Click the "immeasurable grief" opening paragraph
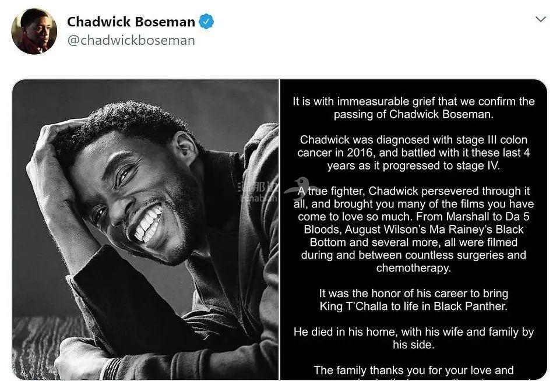The width and height of the screenshot is (560, 381). click(413, 108)
